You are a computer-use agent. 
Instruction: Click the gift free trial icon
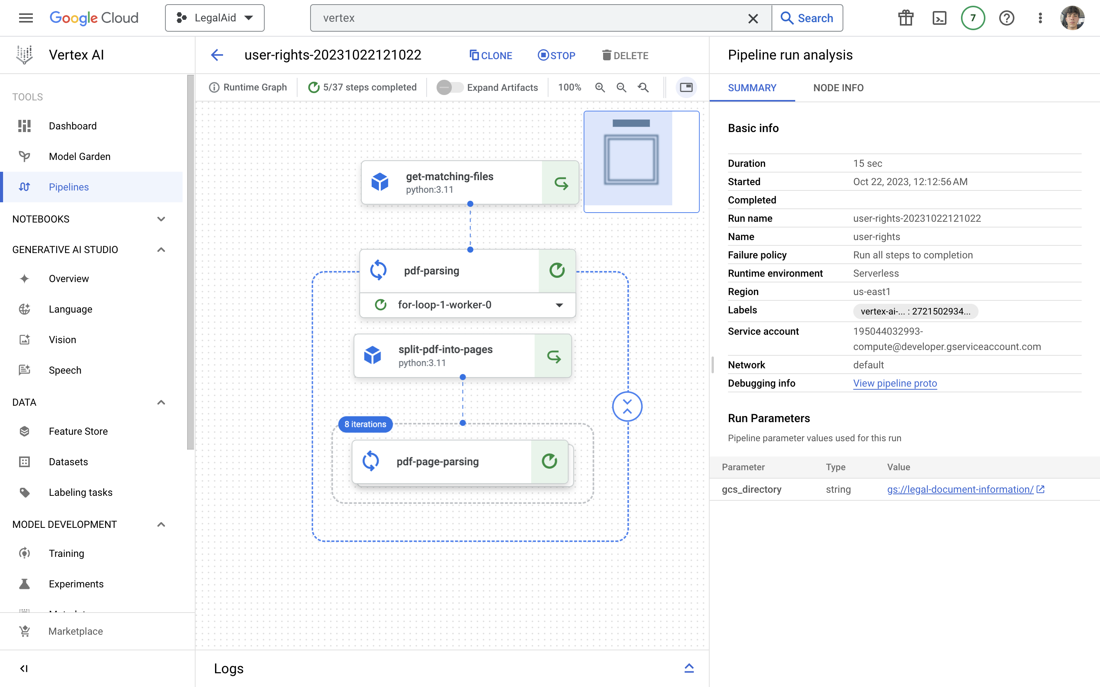coord(906,18)
